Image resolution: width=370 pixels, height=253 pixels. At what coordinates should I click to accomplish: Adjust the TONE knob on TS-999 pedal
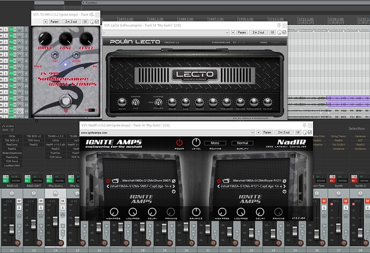coord(65,39)
